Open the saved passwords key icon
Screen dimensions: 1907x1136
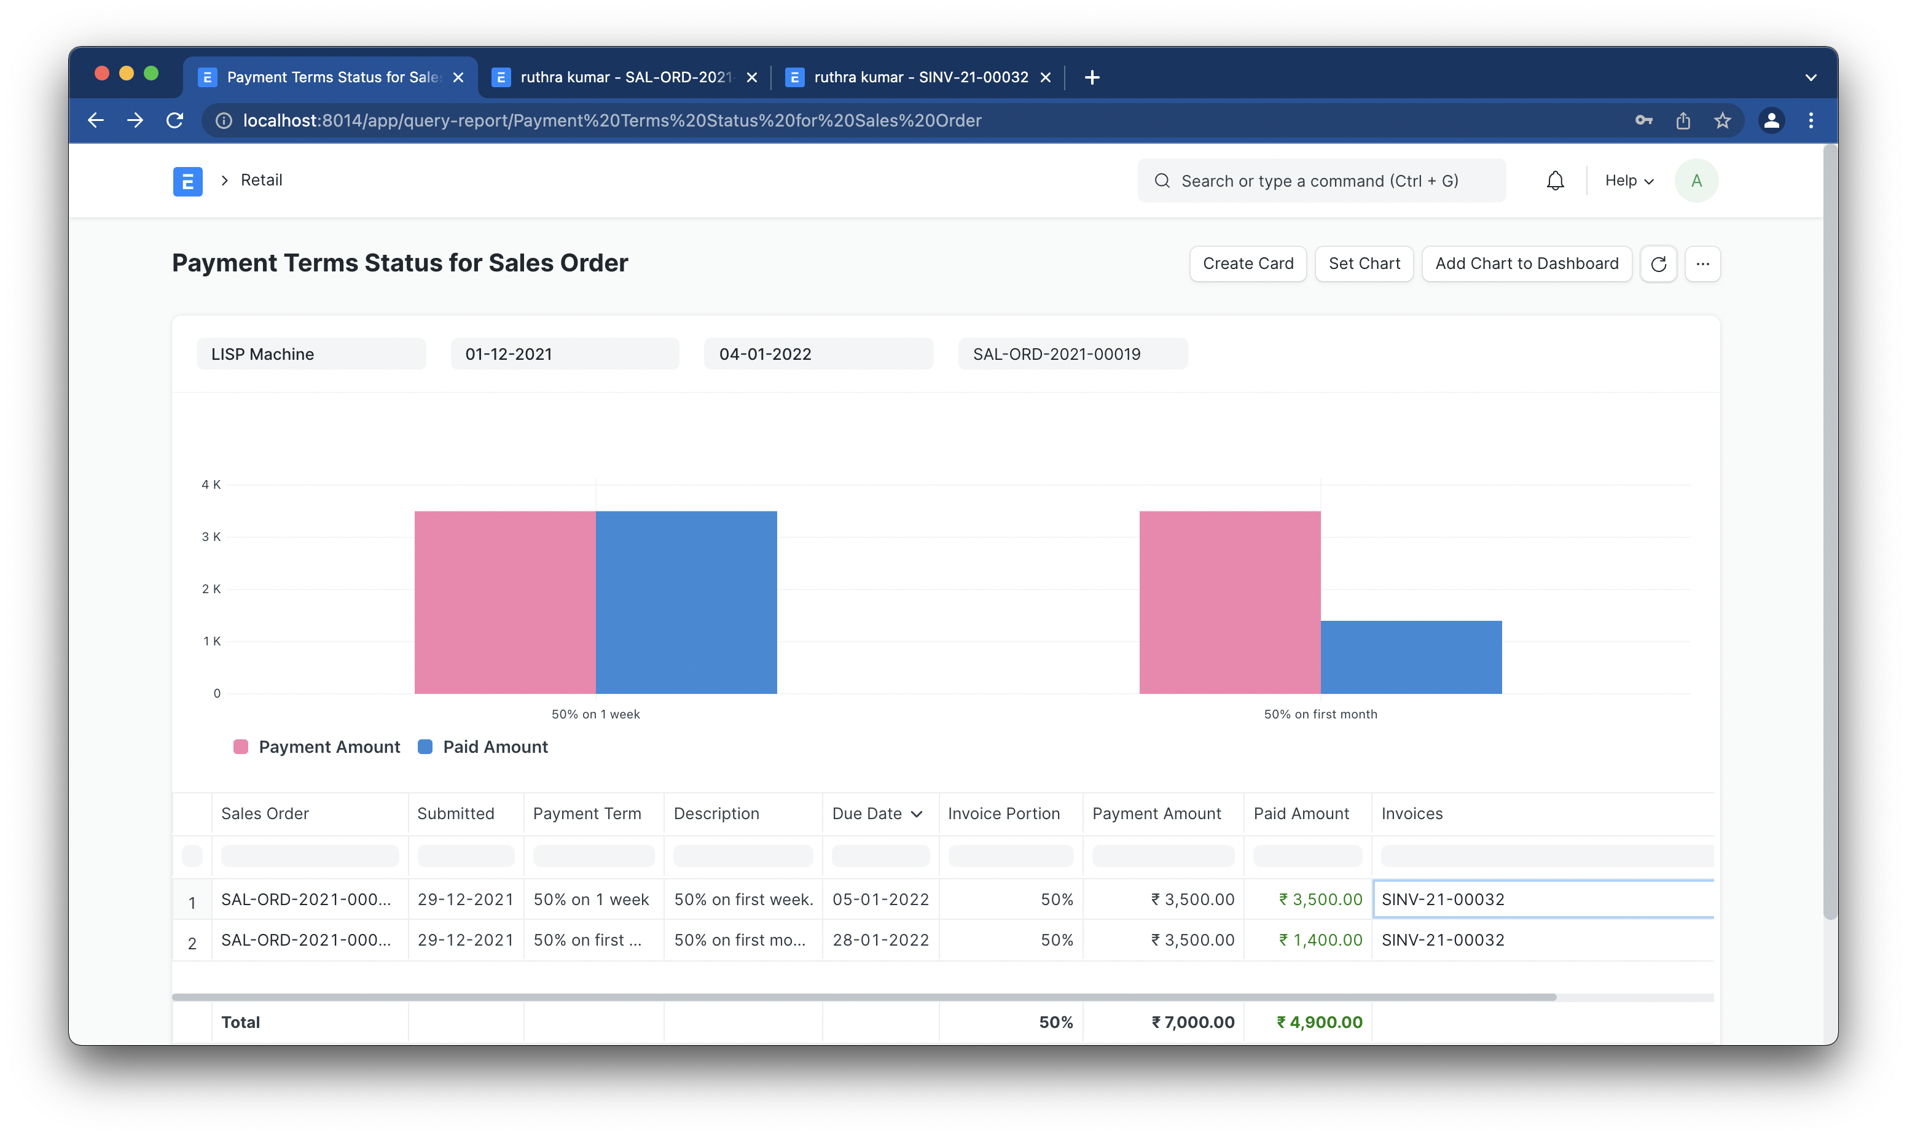tap(1643, 120)
